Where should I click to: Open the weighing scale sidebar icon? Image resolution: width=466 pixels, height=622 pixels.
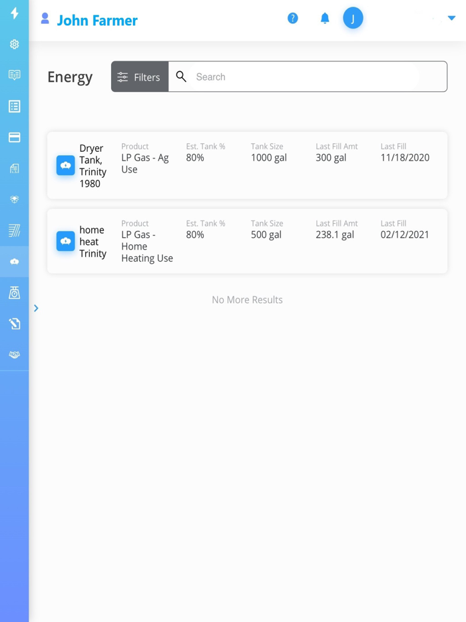tap(14, 293)
